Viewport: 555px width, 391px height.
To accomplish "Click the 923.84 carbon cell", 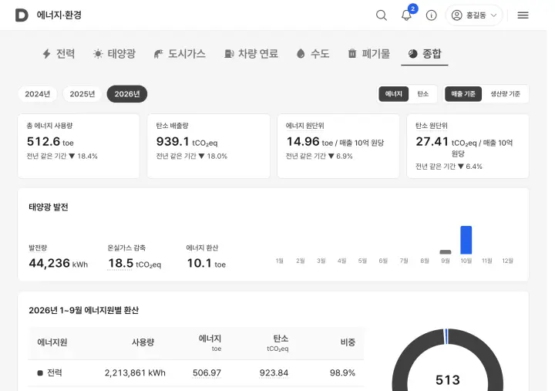I will pos(274,373).
